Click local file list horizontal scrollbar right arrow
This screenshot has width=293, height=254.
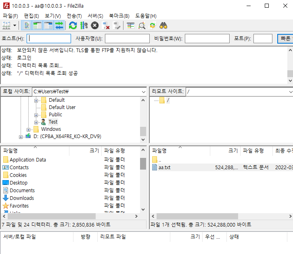point(136,216)
